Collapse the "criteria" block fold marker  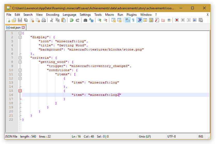point(20,58)
